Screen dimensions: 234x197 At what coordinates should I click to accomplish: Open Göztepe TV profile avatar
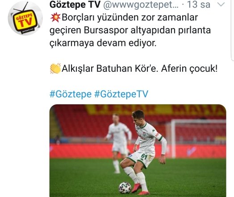pyautogui.click(x=25, y=18)
